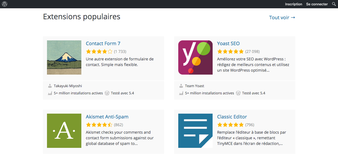Click the Contact Form 7 mountain icon

tap(64, 57)
